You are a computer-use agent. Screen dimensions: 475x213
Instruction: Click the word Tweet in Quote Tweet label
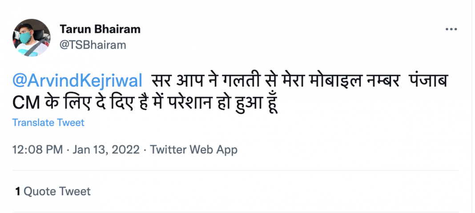click(75, 192)
